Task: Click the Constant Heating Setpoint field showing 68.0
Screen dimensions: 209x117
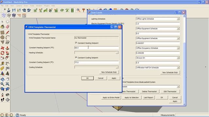Action: tap(96, 48)
